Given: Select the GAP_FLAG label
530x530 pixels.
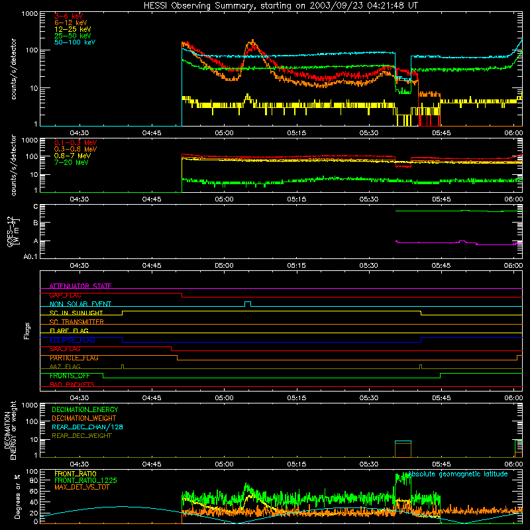Looking at the screenshot, I should (x=65, y=295).
